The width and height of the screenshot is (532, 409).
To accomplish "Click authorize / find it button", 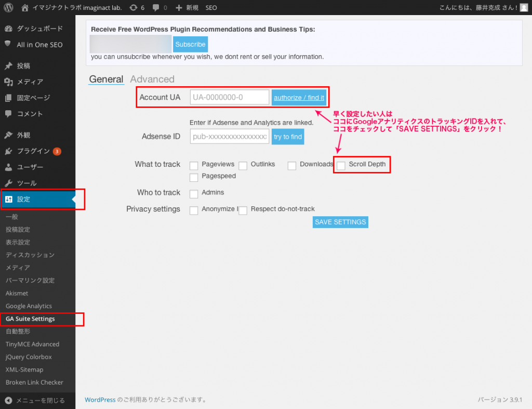I will tap(299, 97).
